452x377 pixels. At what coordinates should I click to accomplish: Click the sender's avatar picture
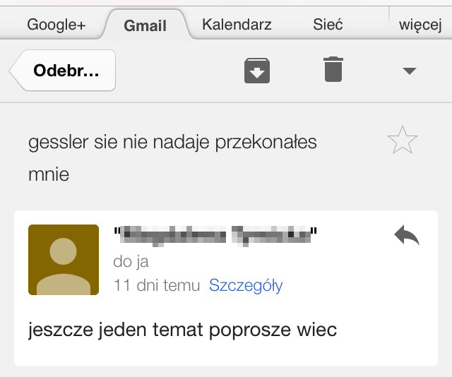coord(64,260)
